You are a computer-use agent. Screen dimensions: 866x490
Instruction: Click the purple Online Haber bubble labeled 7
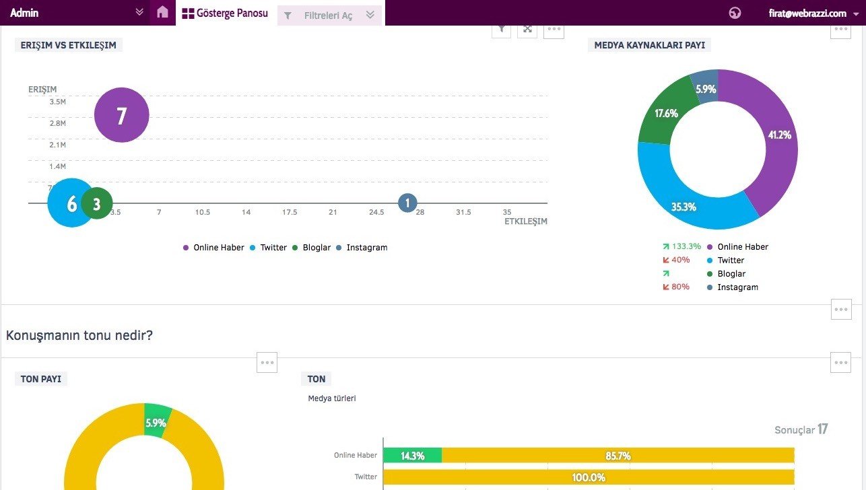[121, 116]
